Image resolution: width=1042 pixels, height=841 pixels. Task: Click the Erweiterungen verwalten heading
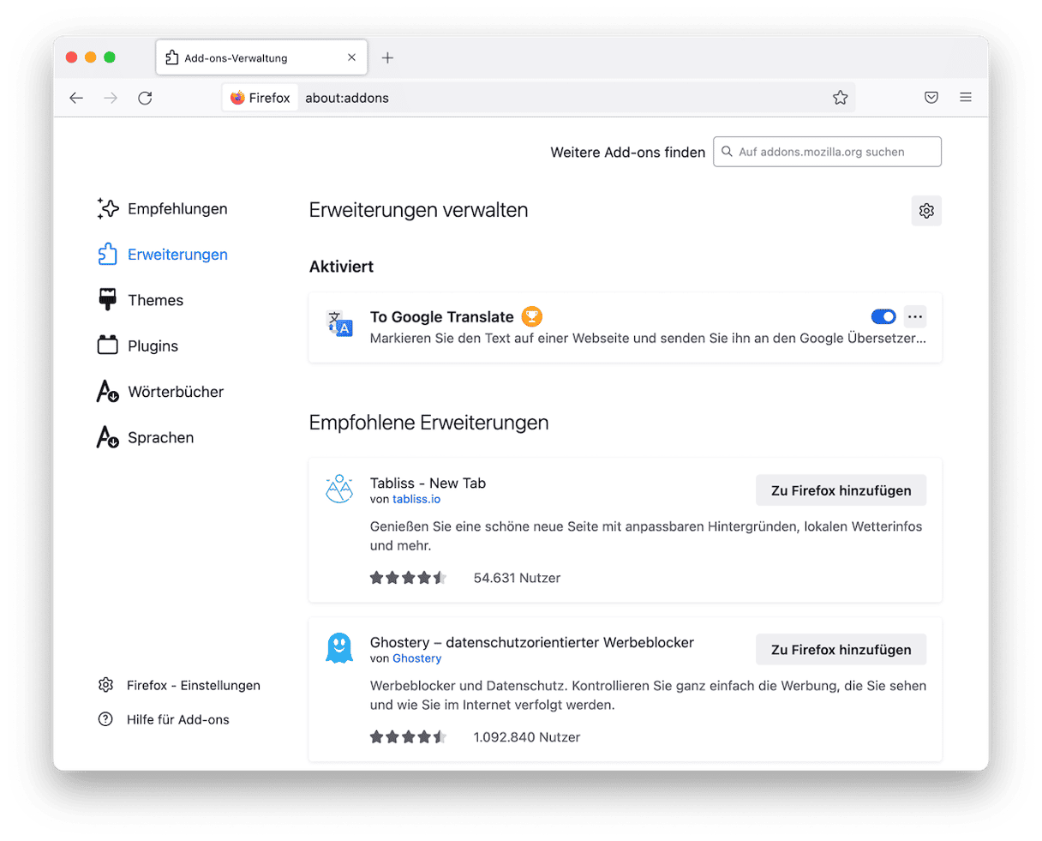coord(418,210)
